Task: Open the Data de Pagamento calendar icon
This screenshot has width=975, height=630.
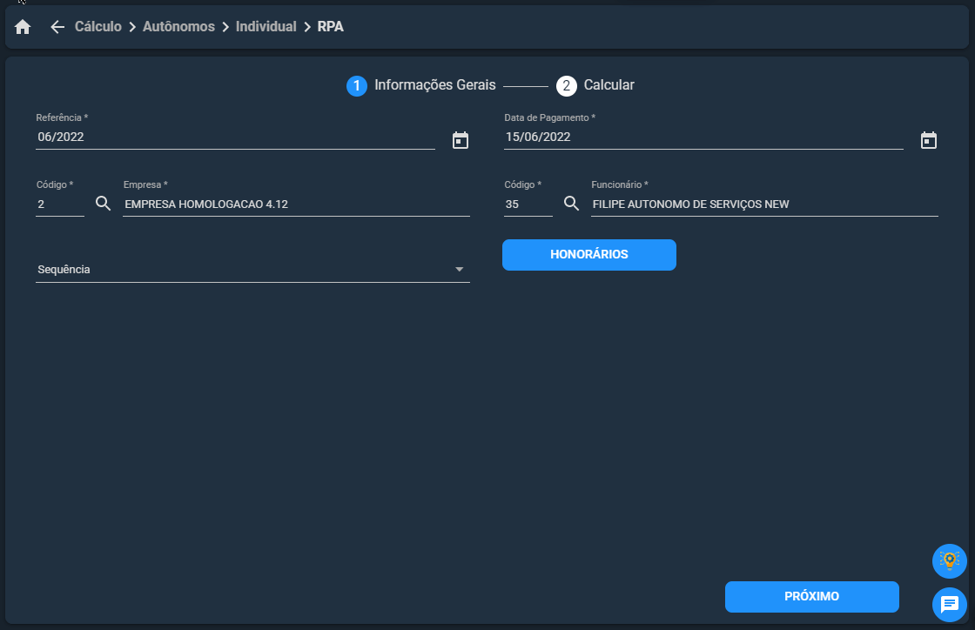Action: 928,140
